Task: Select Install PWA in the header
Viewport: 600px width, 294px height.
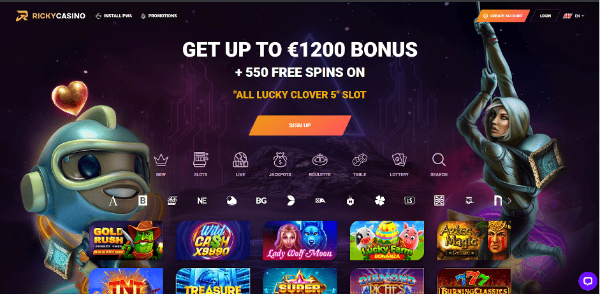Action: pos(113,16)
